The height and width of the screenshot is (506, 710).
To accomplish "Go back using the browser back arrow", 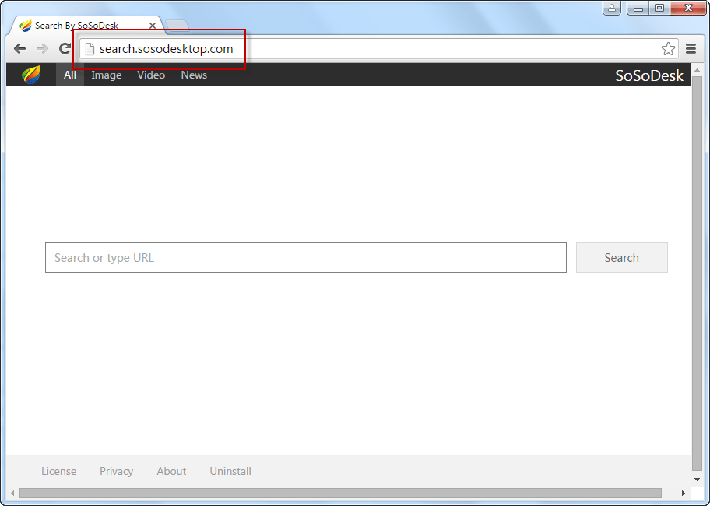I will click(19, 48).
